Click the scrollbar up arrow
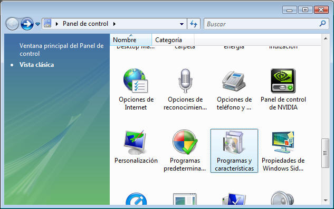This screenshot has height=209, width=334. (325, 38)
